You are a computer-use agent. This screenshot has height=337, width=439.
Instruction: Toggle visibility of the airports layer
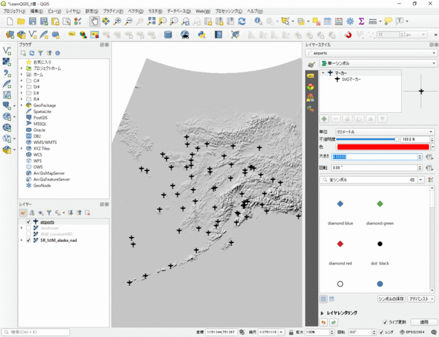[x=28, y=222]
